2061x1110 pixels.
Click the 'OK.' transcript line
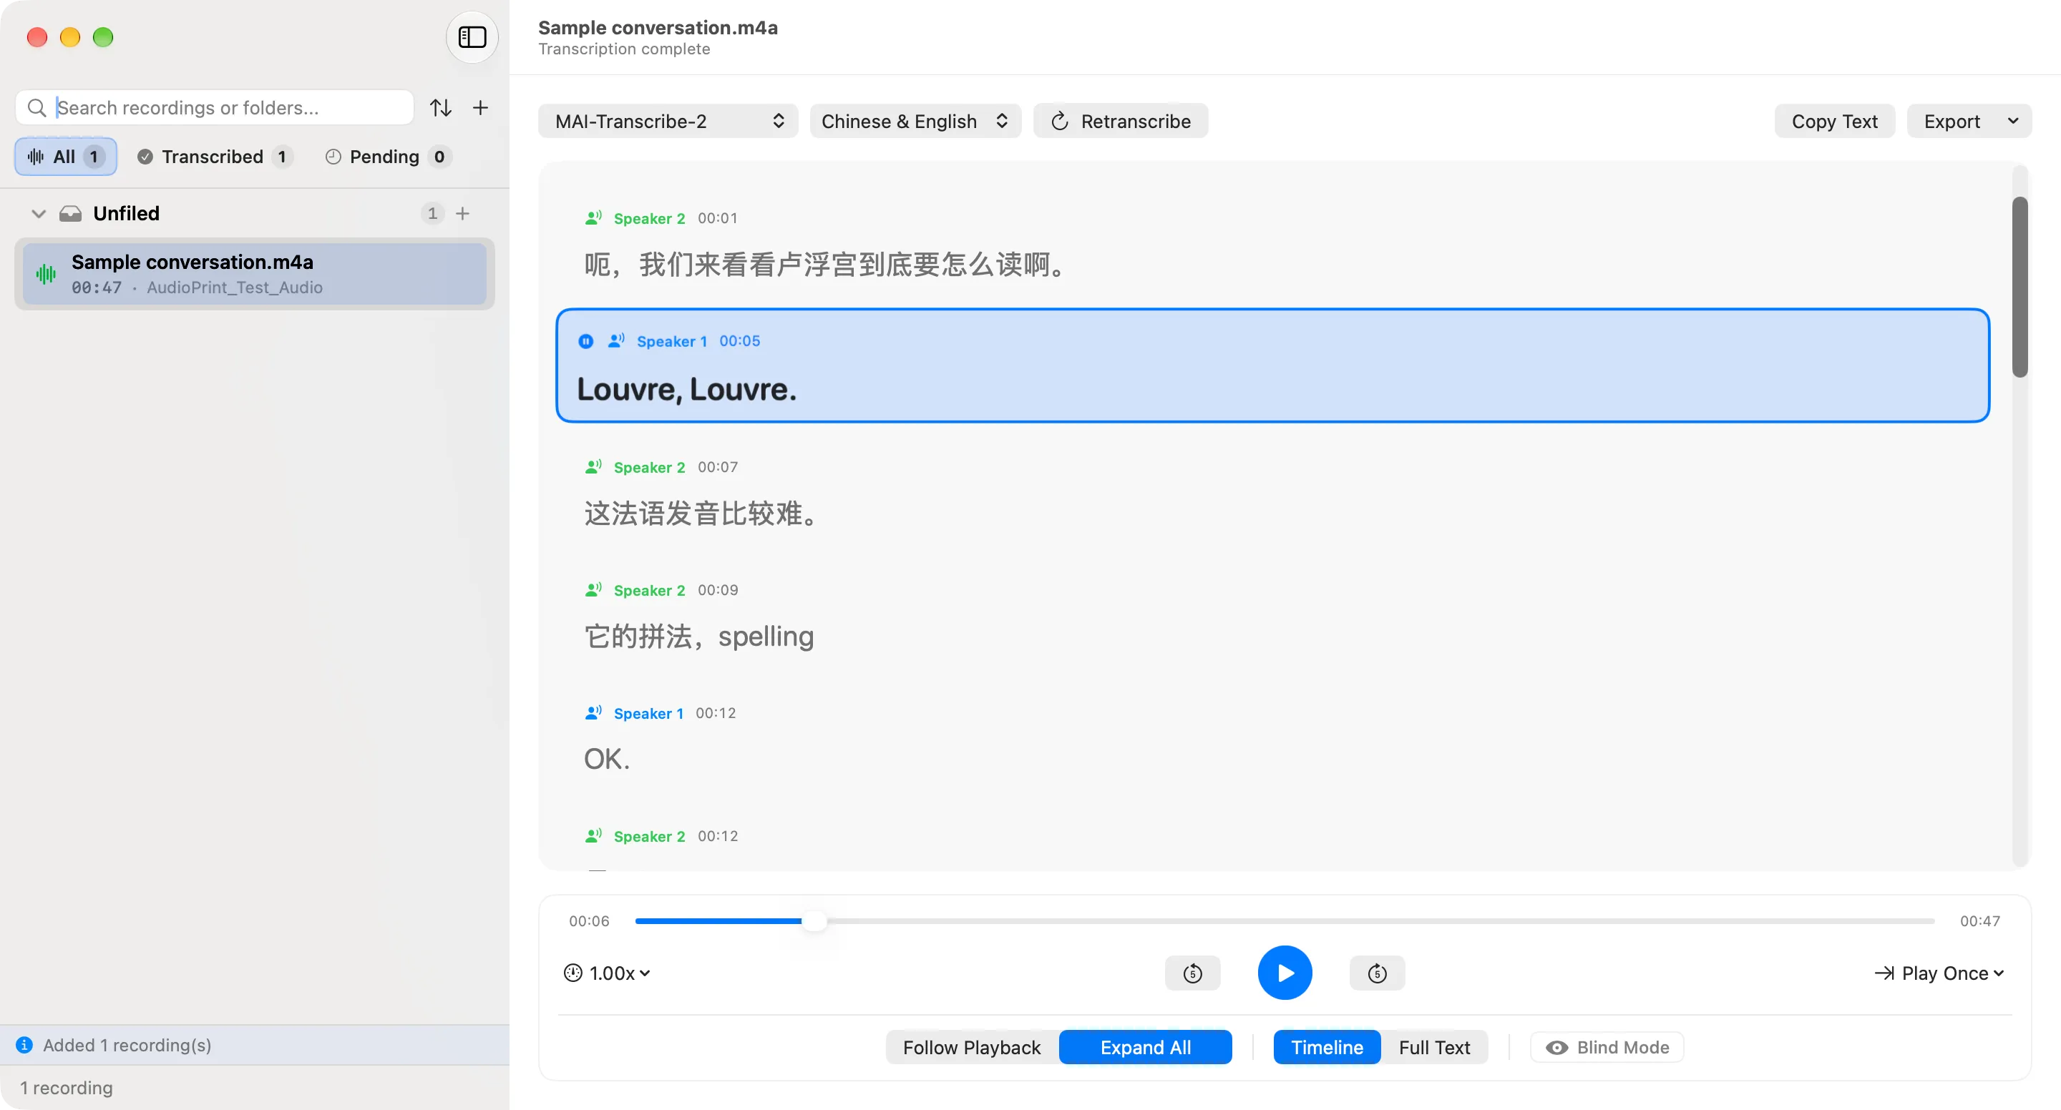(606, 758)
